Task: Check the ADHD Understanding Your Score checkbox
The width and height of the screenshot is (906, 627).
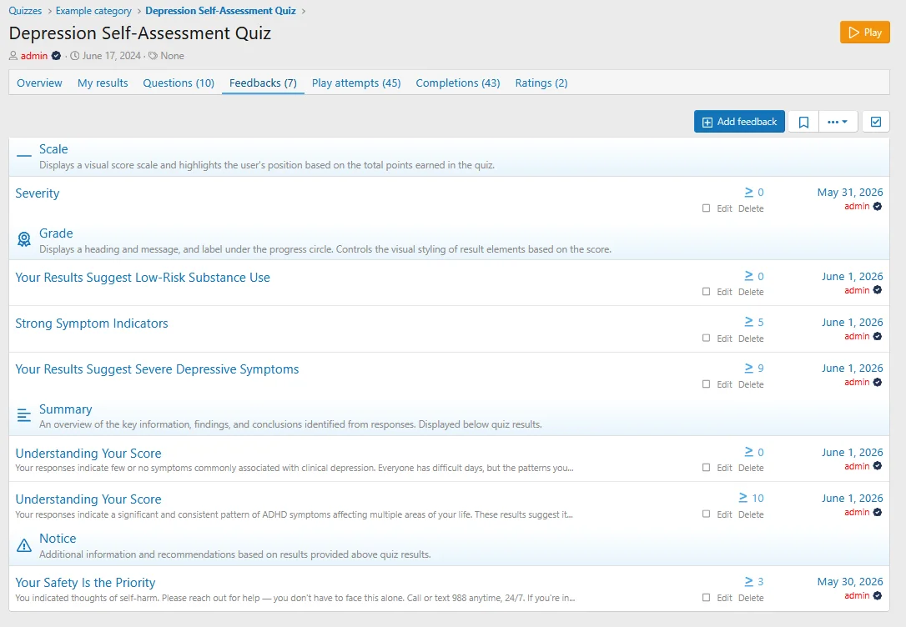Action: pyautogui.click(x=706, y=514)
